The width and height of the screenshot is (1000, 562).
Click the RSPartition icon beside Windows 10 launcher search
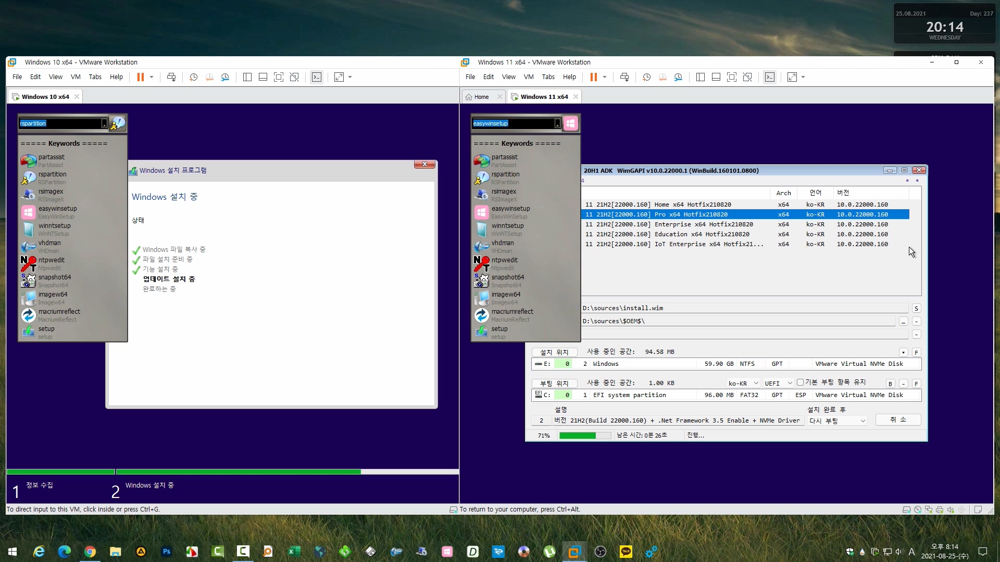pos(118,123)
